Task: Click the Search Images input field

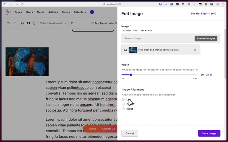Action: coord(158,38)
